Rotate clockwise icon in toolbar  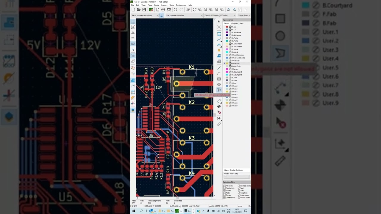pyautogui.click(x=235, y=10)
